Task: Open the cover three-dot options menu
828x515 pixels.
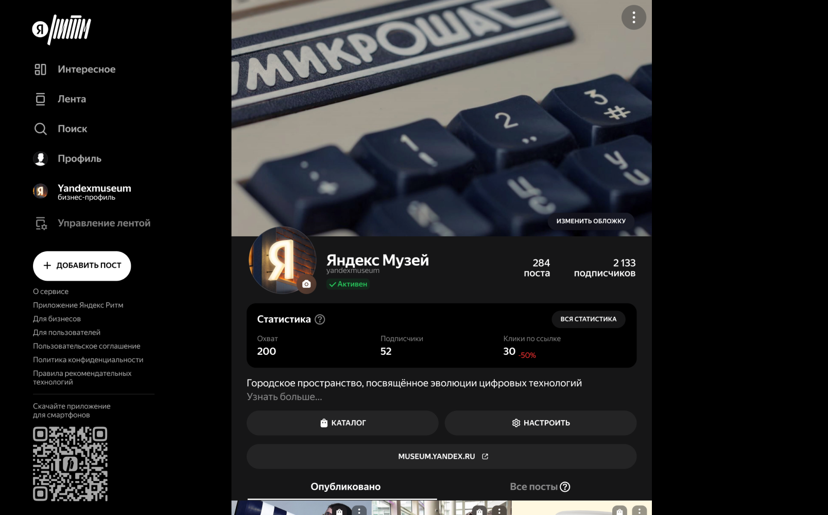Action: 634,18
